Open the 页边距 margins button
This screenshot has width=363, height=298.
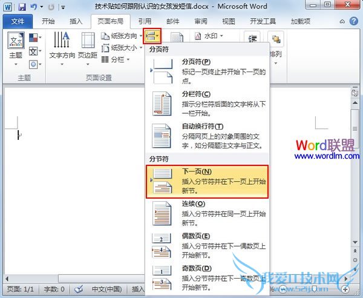click(x=88, y=48)
